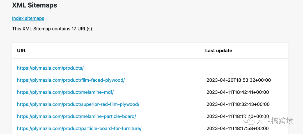The width and height of the screenshot is (303, 134).
Task: Click the XML Sitemaps page heading
Action: coord(35,5)
